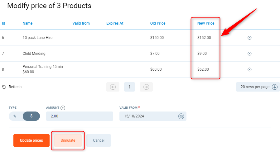Select page 1 in pagination
280x152 pixels.
point(129,87)
